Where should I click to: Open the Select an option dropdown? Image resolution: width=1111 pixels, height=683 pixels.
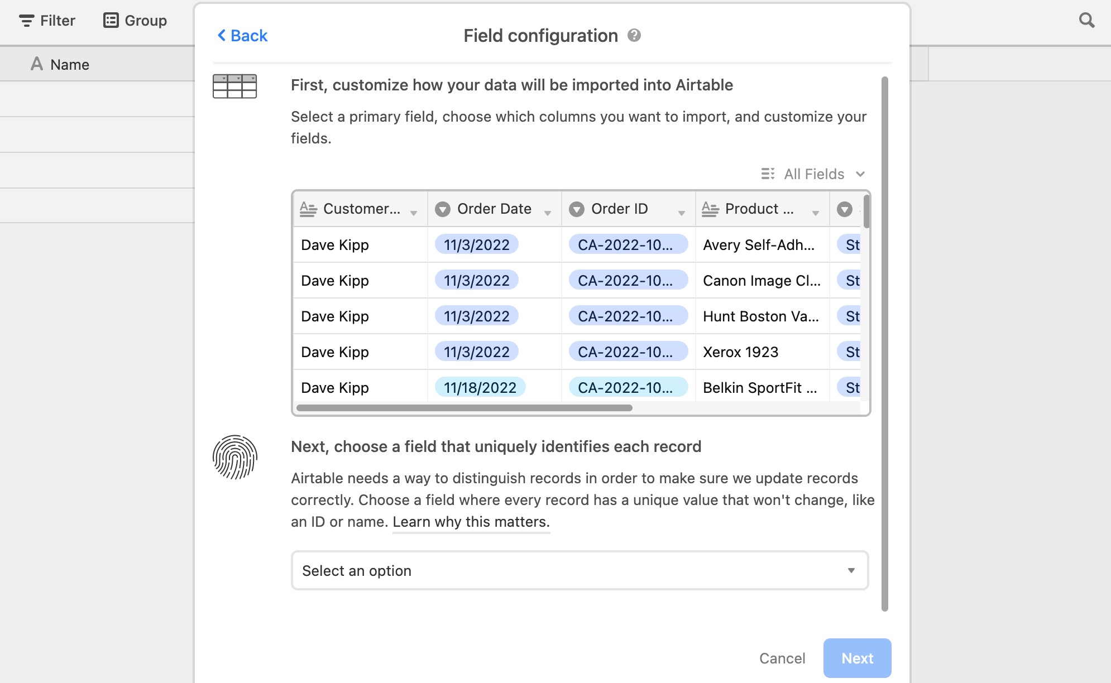pos(580,570)
